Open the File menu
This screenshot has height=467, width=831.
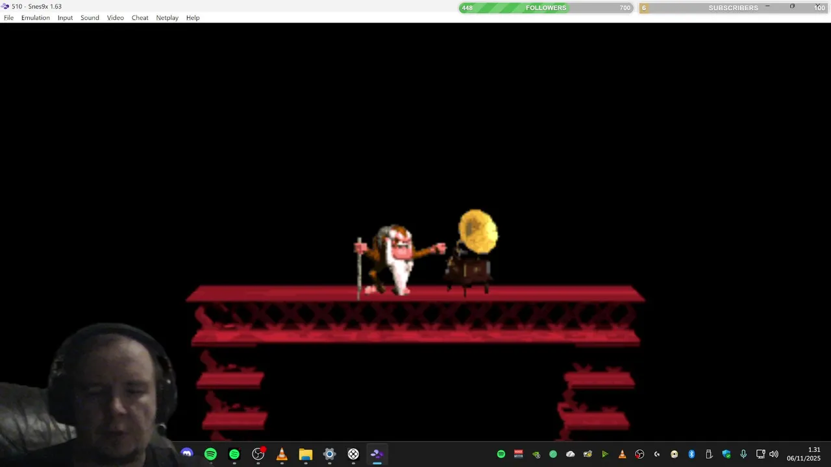tap(8, 18)
